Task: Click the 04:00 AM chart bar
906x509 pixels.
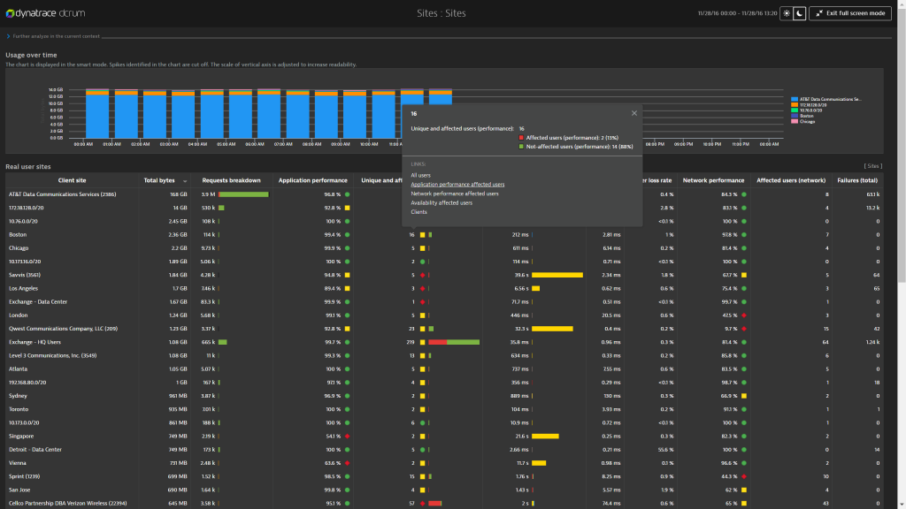Action: click(x=212, y=114)
